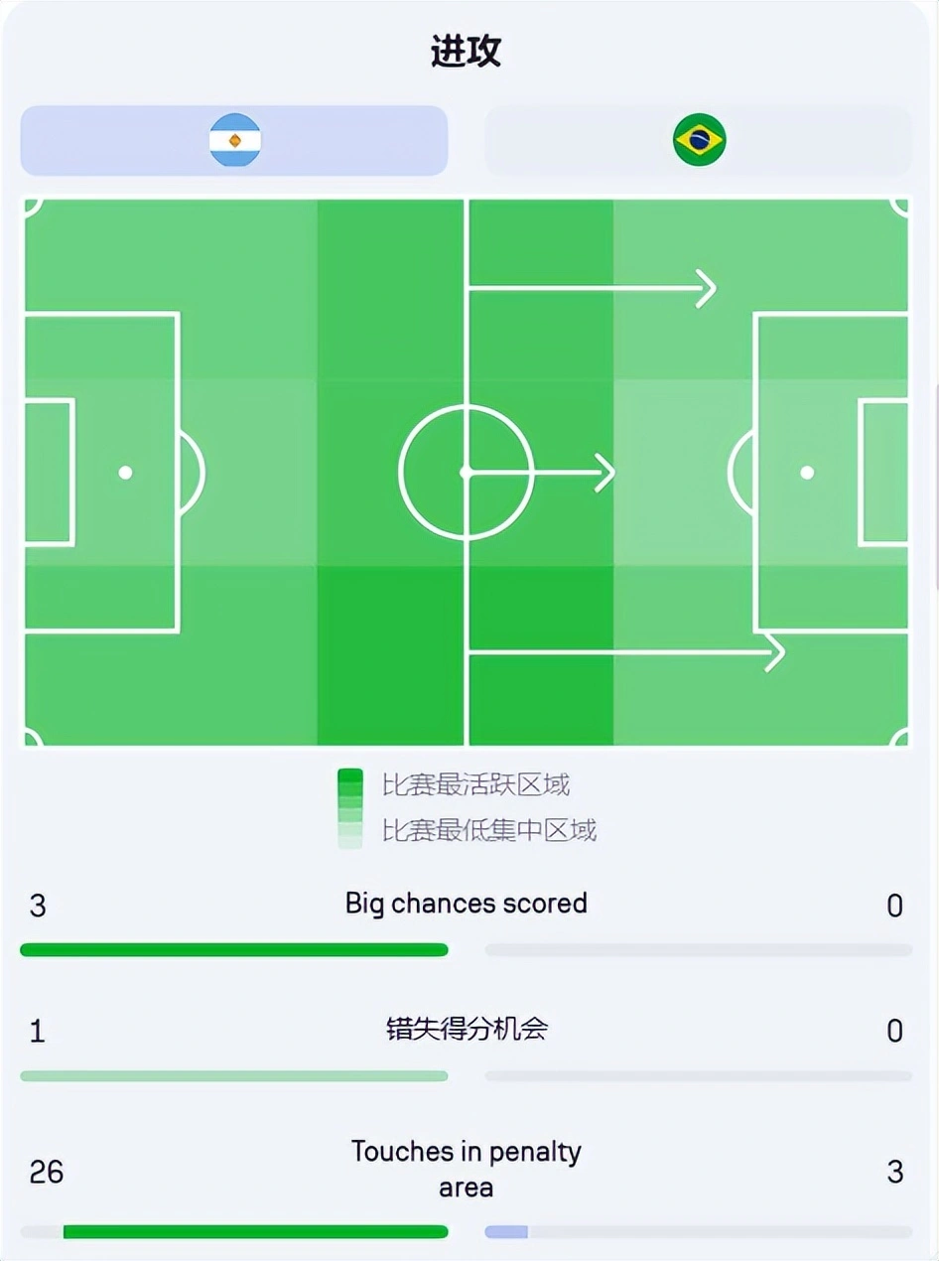Screen dimensions: 939x1261
Task: Click the left penalty spot
Action: [125, 473]
